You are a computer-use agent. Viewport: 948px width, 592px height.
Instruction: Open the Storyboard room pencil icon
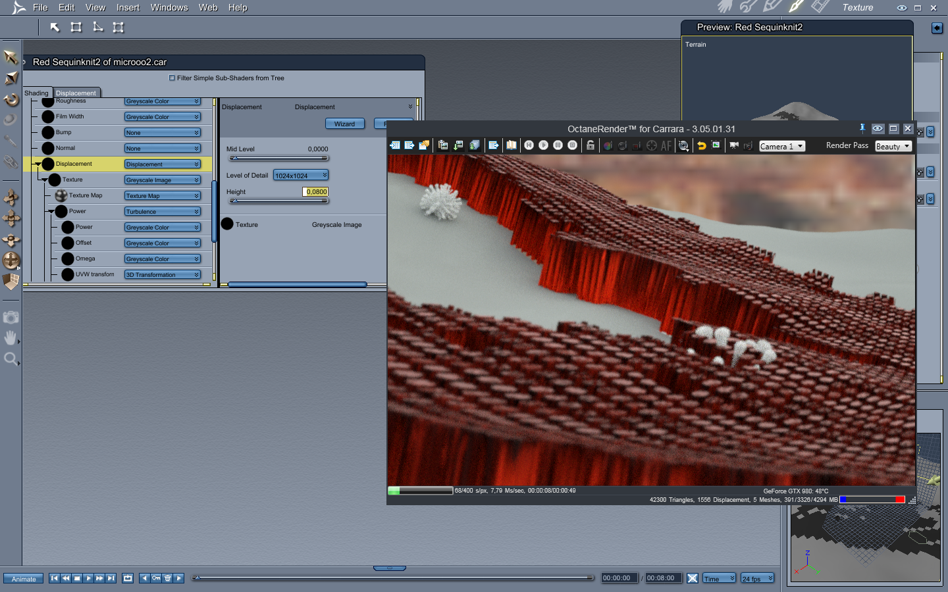click(772, 7)
